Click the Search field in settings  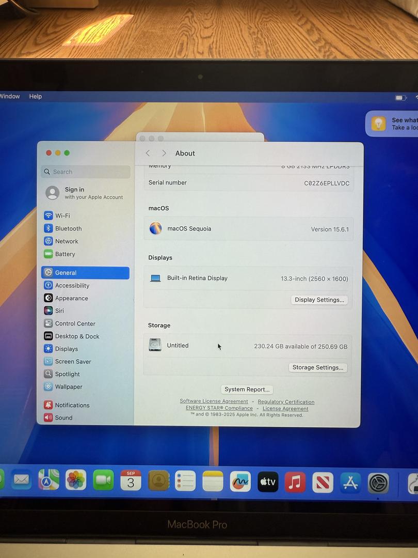[86, 172]
